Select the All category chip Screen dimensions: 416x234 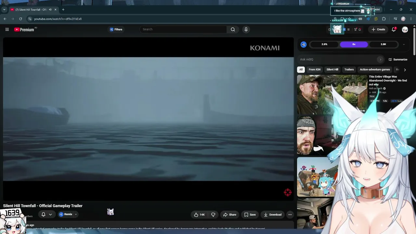click(301, 70)
